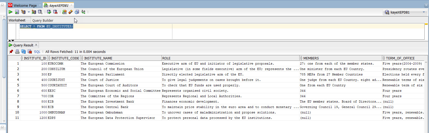Click the up splitter arrow above Query Result
This screenshot has width=429, height=133.
click(x=10, y=40)
